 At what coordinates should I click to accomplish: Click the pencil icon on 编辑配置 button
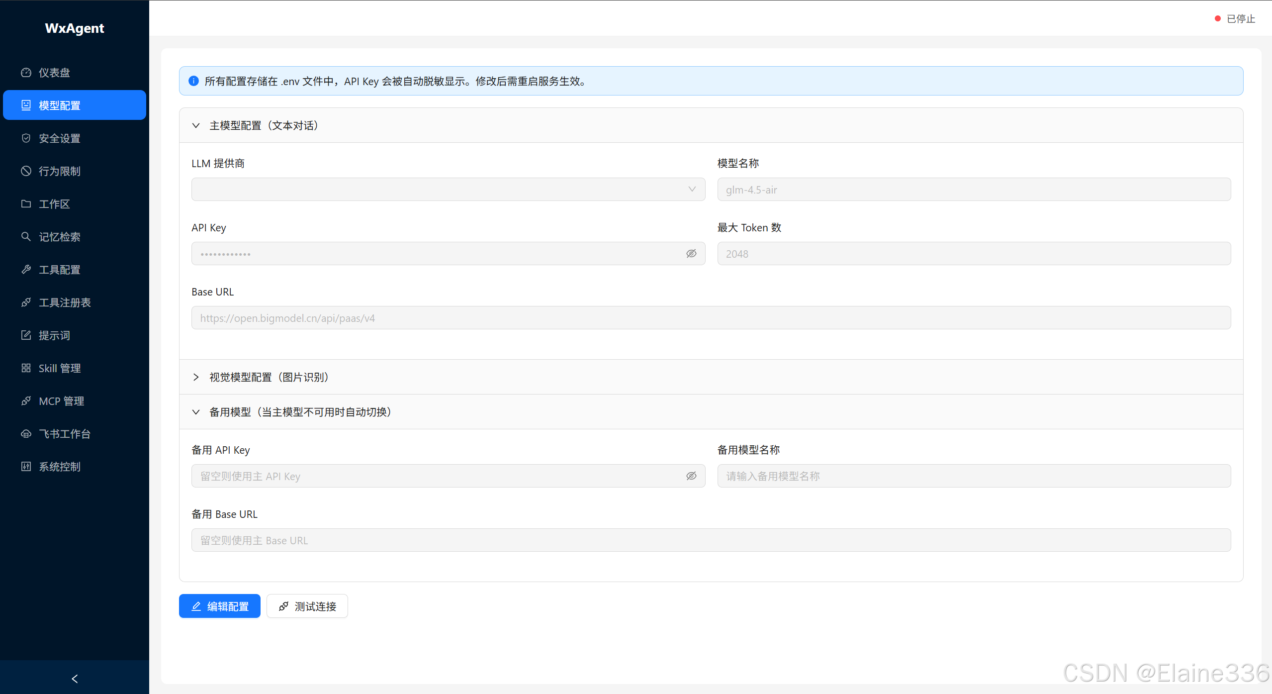[196, 606]
